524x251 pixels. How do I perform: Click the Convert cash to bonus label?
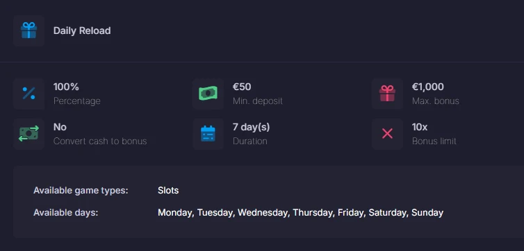(100, 141)
